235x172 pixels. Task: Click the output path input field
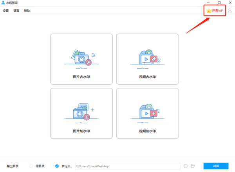[x=128, y=166]
